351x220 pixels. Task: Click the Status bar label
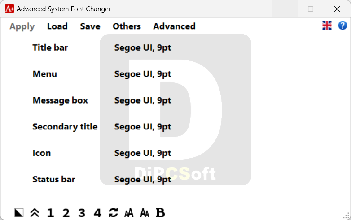click(x=54, y=179)
